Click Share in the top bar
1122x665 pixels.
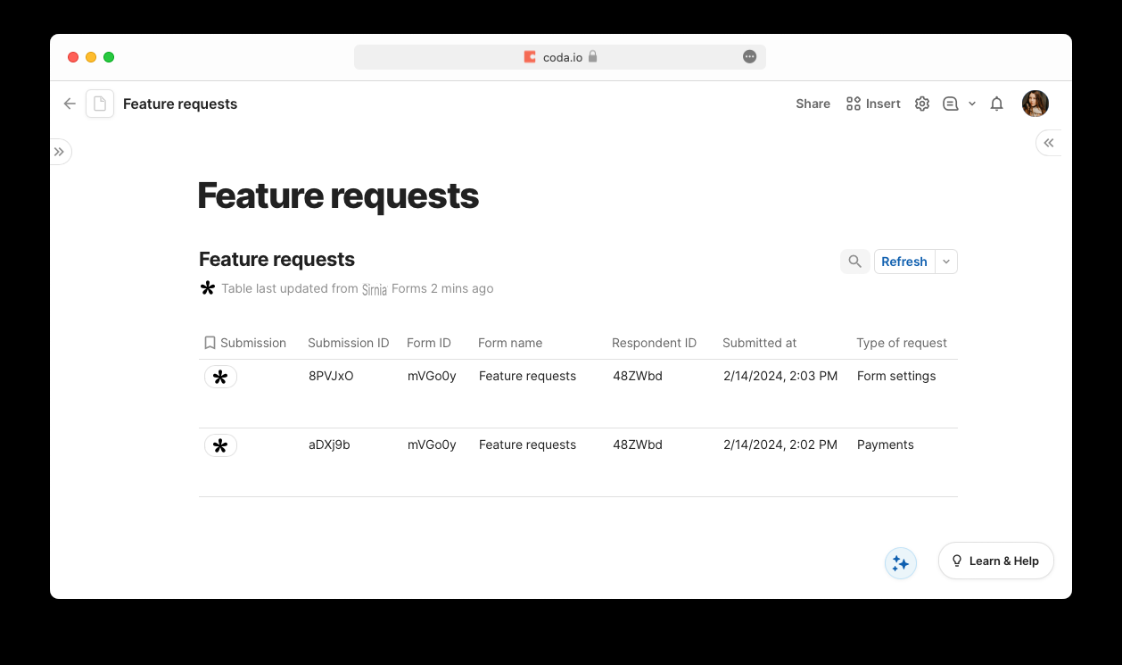point(813,104)
